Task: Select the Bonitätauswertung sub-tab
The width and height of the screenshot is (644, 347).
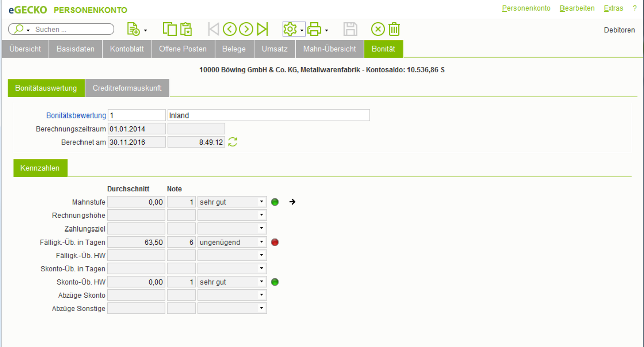Action: click(x=46, y=88)
